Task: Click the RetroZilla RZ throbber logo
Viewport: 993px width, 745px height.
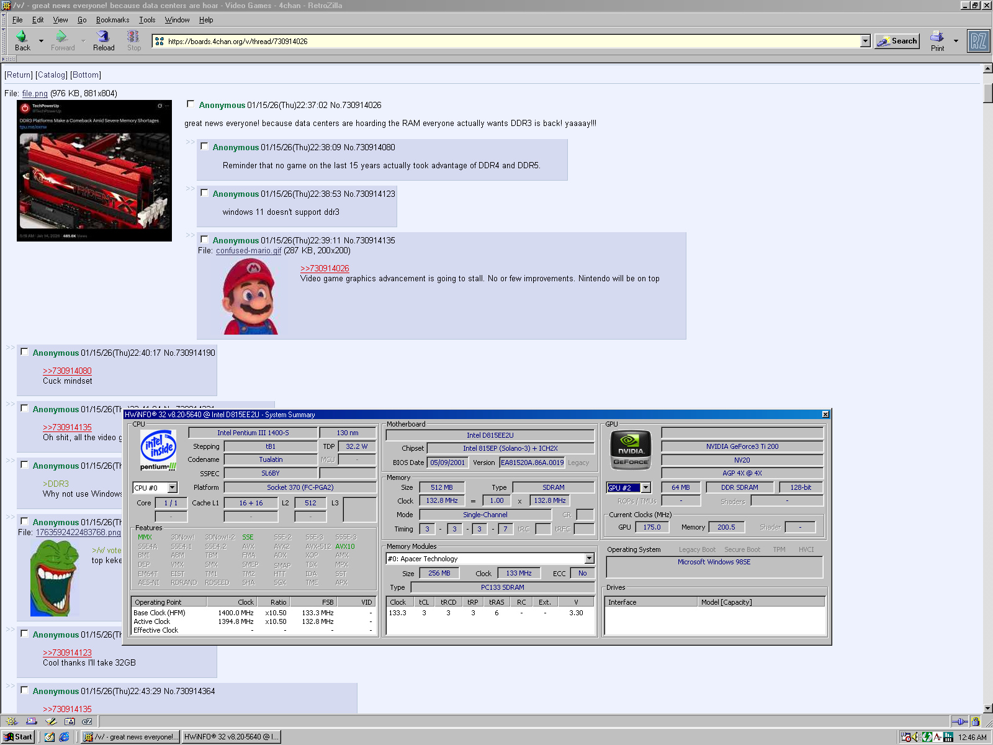Action: (978, 42)
